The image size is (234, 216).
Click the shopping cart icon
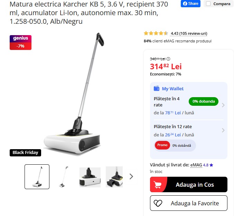click(x=158, y=185)
